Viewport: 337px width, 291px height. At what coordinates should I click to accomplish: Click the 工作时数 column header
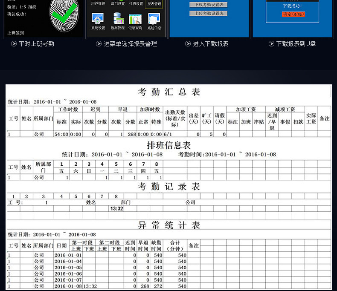(x=68, y=109)
